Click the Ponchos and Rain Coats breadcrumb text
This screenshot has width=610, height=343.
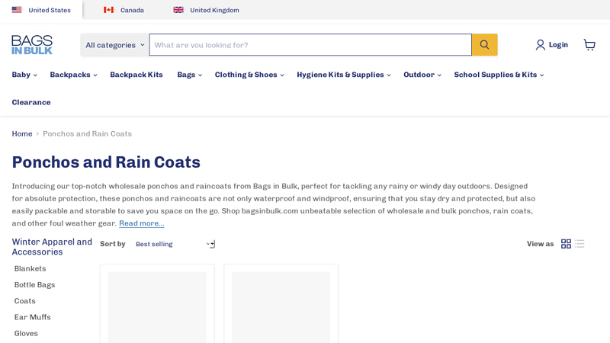[87, 134]
